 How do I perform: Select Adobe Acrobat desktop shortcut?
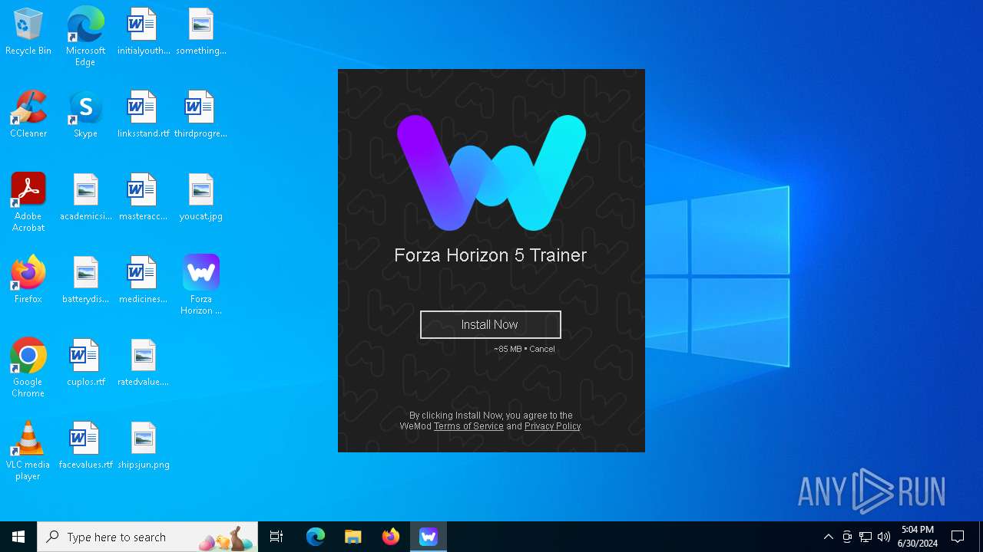click(28, 202)
